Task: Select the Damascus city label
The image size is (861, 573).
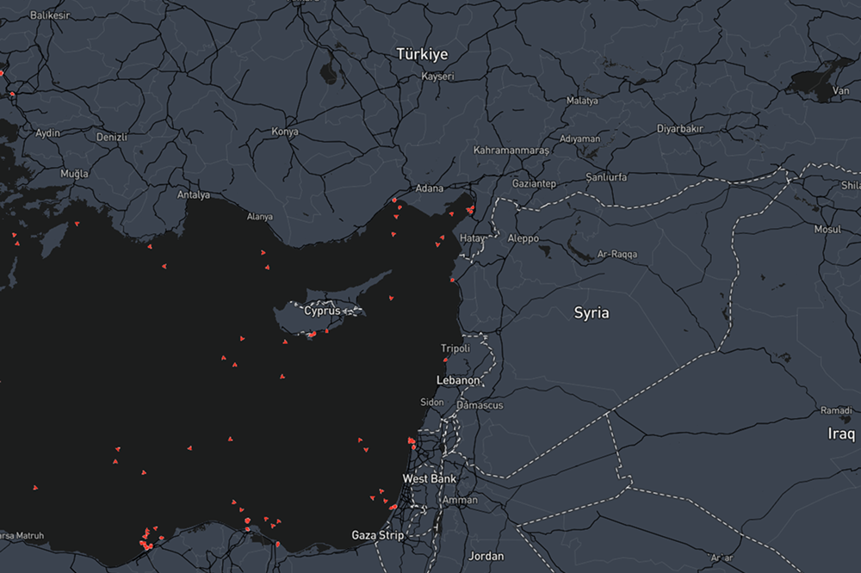Action: [x=480, y=405]
